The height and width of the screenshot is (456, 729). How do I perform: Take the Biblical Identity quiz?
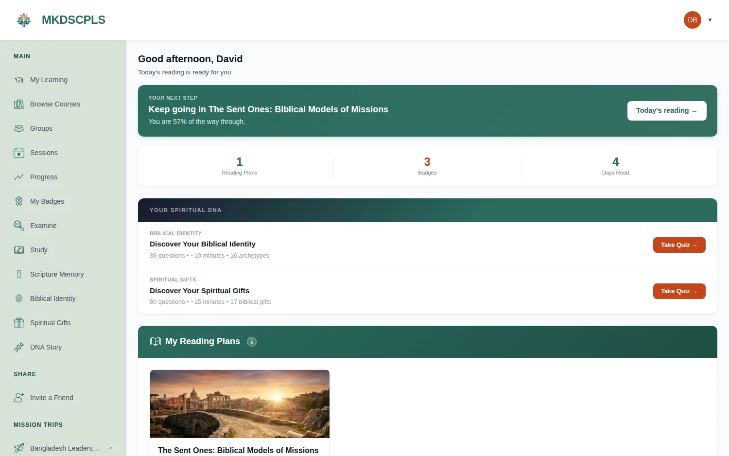point(679,245)
